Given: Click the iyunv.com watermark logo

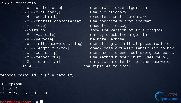Looking at the screenshot, I should coord(167,96).
